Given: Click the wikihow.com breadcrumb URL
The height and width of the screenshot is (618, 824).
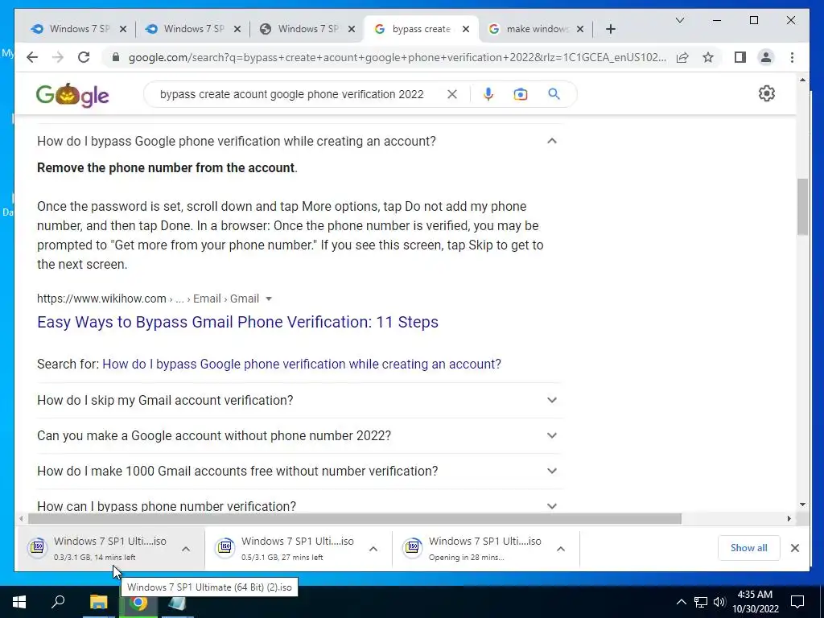Looking at the screenshot, I should coord(148,299).
